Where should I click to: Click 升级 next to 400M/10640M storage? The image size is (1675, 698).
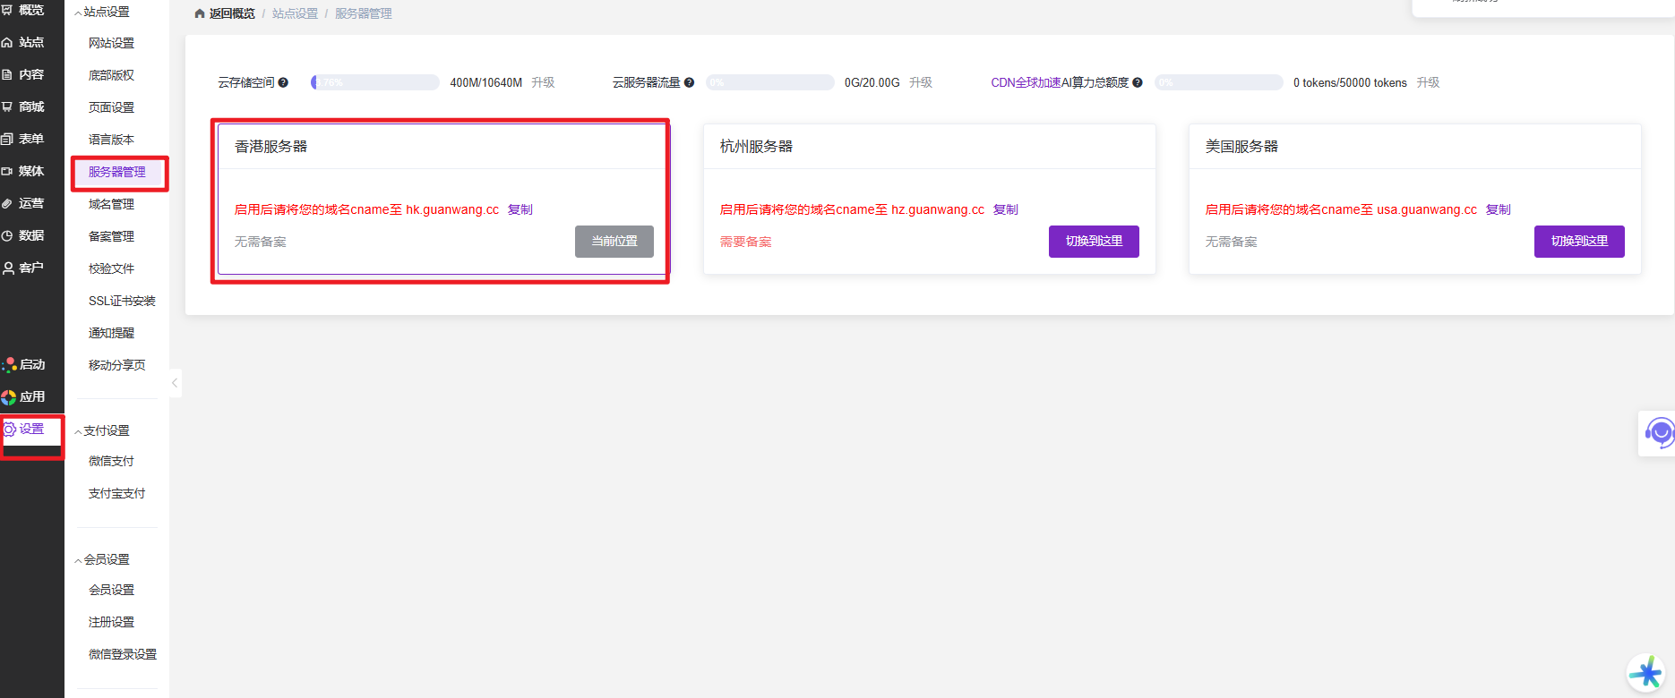click(x=543, y=82)
